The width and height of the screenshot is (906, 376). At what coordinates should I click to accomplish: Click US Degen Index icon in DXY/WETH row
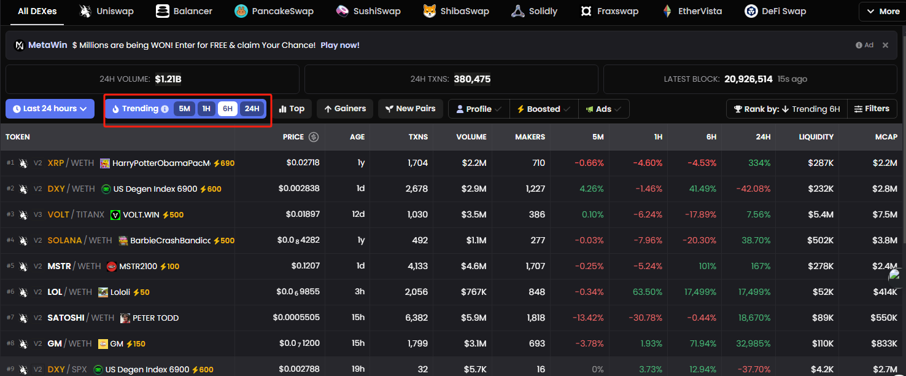point(106,189)
